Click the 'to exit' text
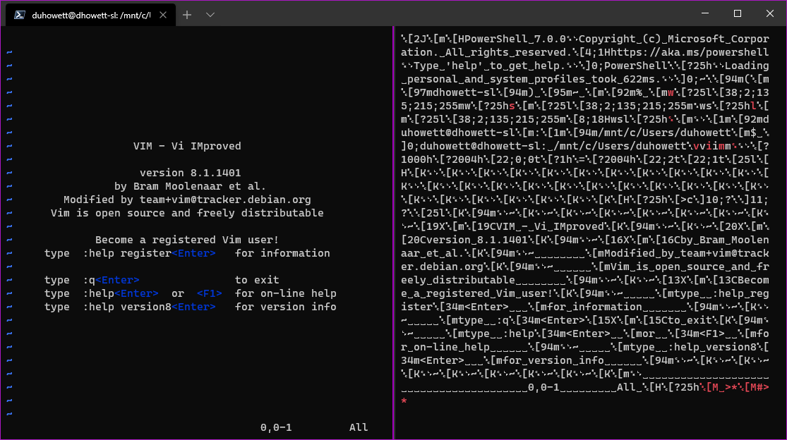The width and height of the screenshot is (787, 440). (257, 280)
